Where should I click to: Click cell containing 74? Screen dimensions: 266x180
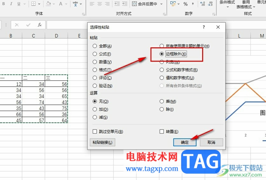pyautogui.click(x=33, y=102)
